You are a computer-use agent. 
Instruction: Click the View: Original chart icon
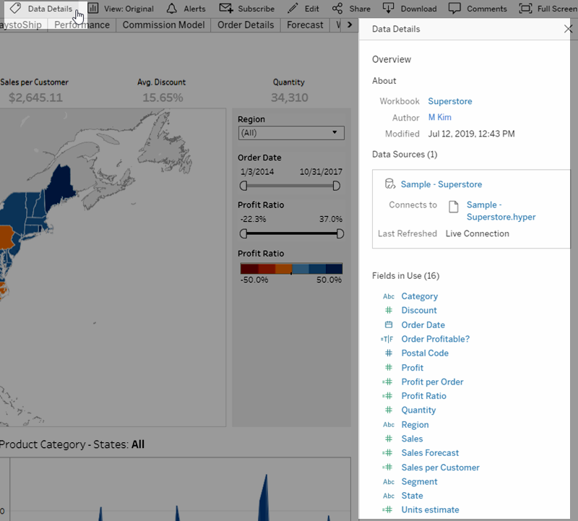(x=93, y=8)
